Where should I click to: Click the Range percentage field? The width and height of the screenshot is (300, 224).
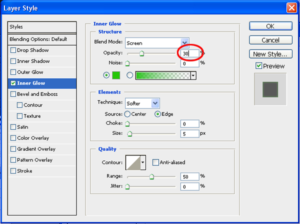(x=190, y=176)
